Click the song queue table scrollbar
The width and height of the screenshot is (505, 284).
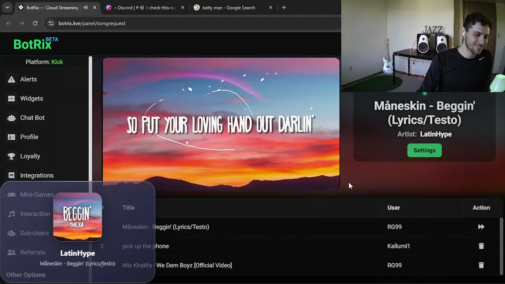(x=502, y=247)
